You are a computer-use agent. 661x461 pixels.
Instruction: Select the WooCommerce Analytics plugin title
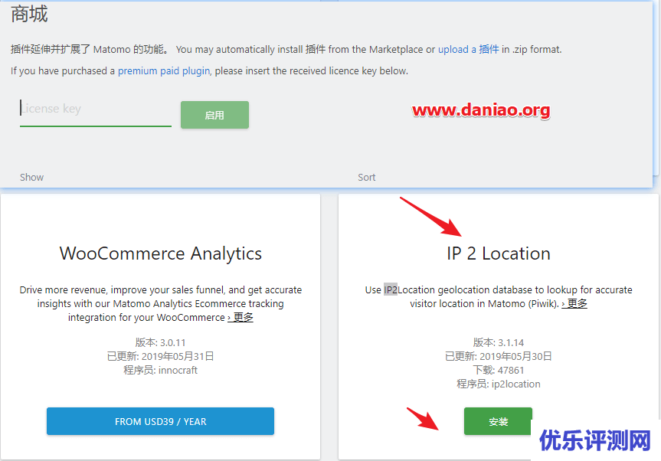[161, 253]
